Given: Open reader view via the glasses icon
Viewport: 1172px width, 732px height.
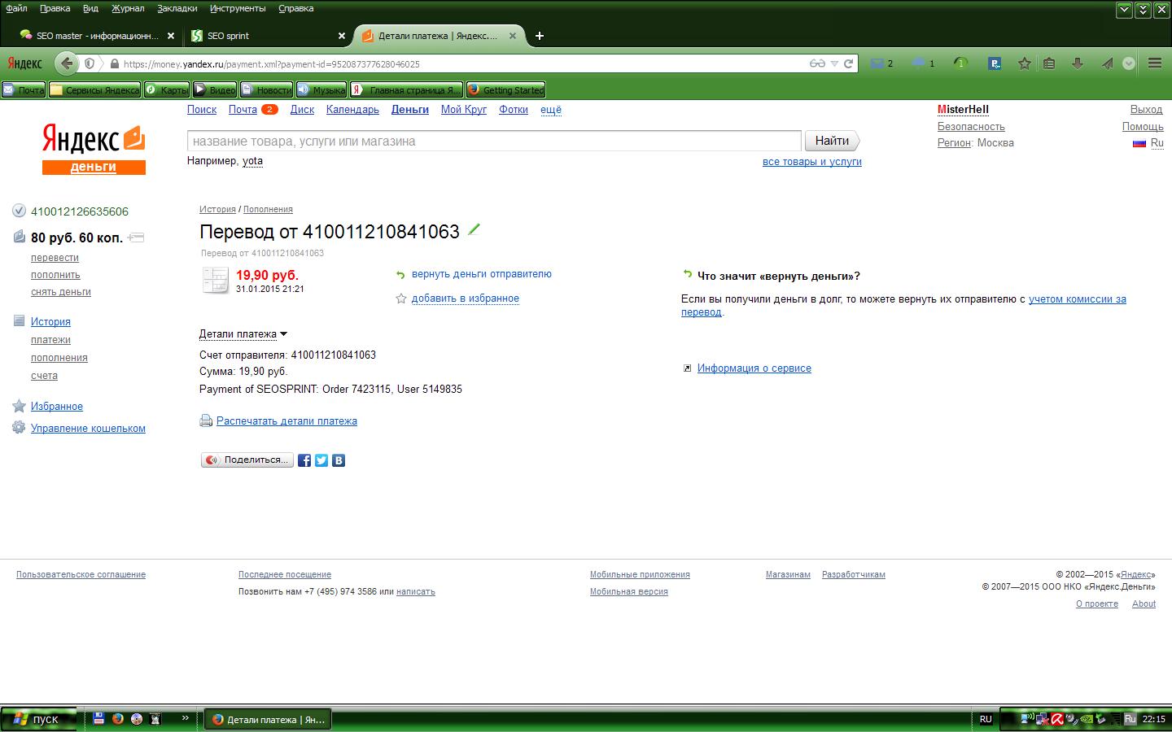Looking at the screenshot, I should 817,63.
